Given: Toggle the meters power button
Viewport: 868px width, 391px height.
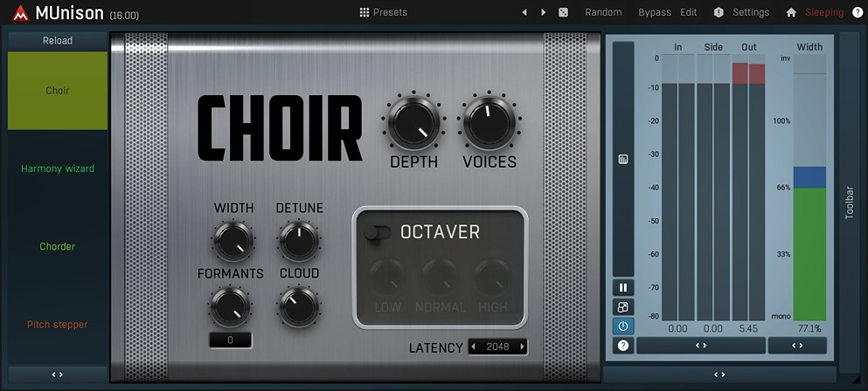Looking at the screenshot, I should (x=623, y=326).
